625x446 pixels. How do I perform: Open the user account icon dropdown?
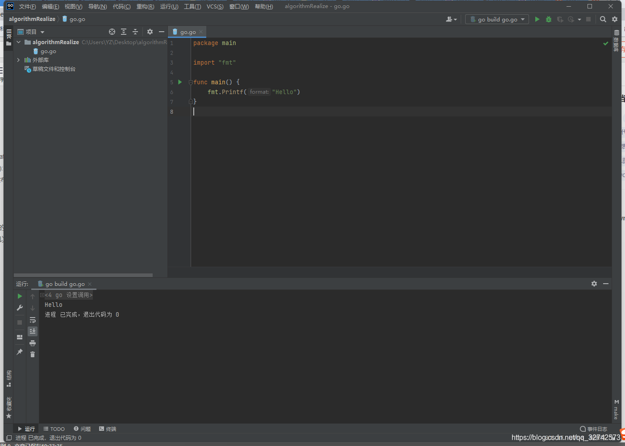(x=451, y=19)
